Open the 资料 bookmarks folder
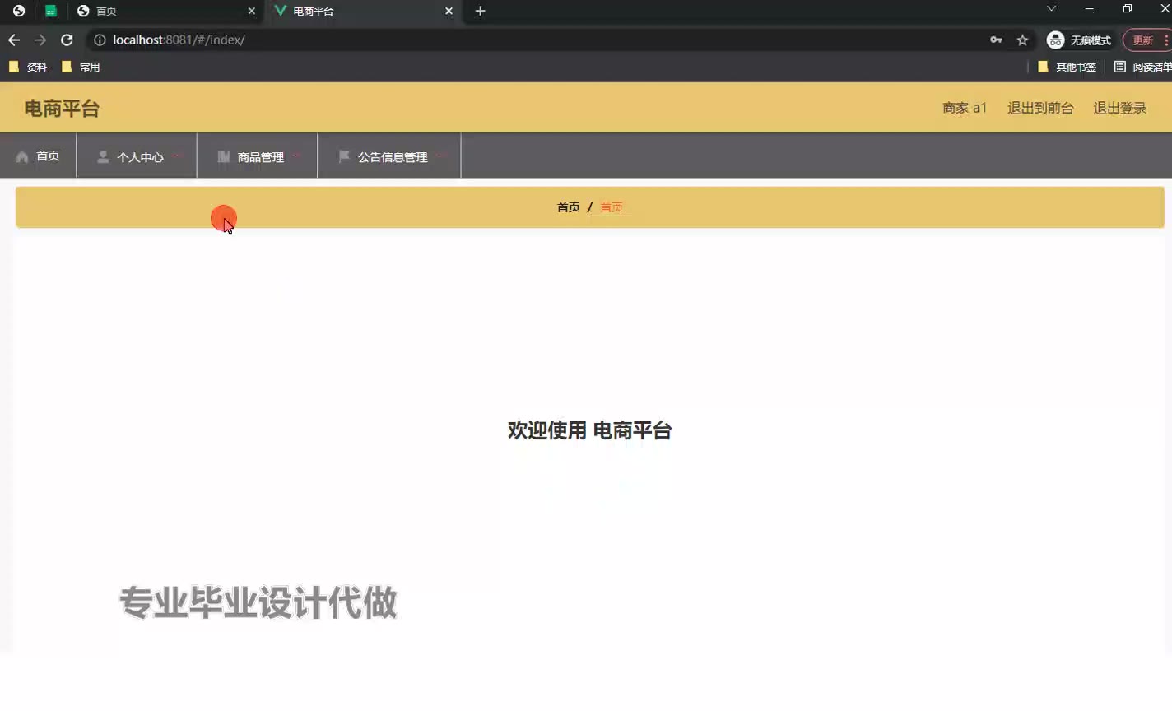 click(29, 67)
